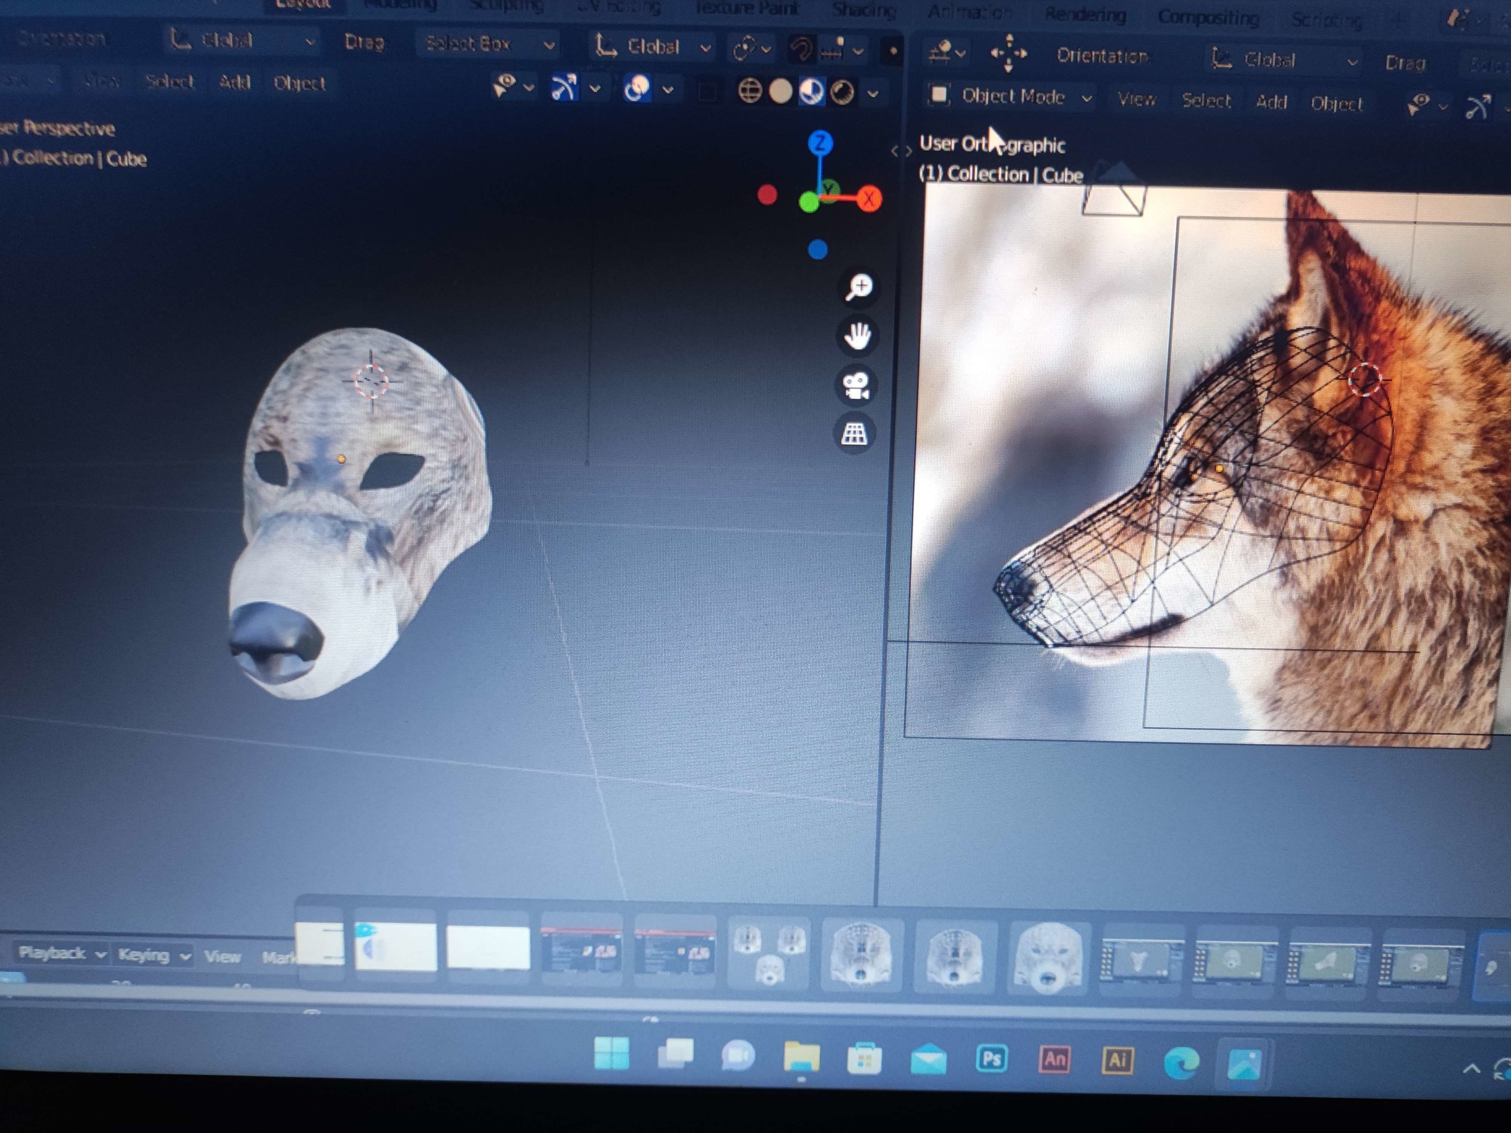Toggle show overlays in left viewport
Viewport: 1511px width, 1133px height.
coord(637,89)
